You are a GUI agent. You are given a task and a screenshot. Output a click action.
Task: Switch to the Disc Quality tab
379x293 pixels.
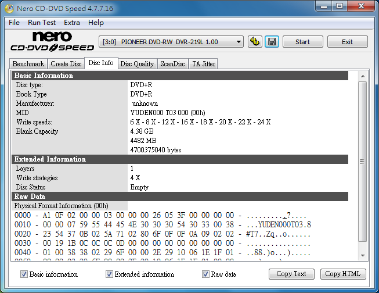tap(137, 64)
